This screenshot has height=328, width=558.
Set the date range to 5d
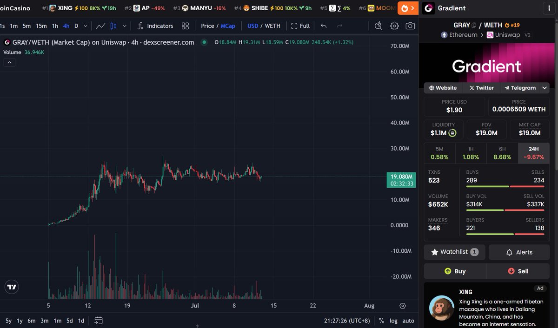click(69, 321)
